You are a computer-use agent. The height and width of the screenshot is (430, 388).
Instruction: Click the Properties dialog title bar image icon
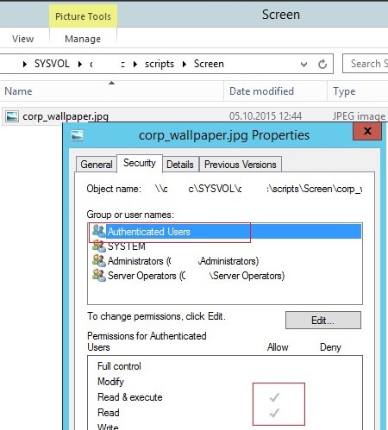pyautogui.click(x=77, y=135)
